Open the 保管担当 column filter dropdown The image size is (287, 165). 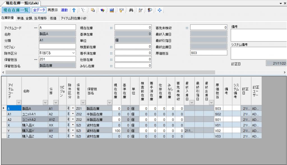(83, 103)
